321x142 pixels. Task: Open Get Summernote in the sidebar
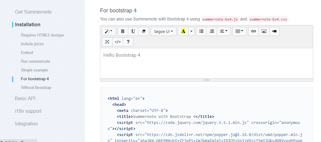tap(33, 12)
